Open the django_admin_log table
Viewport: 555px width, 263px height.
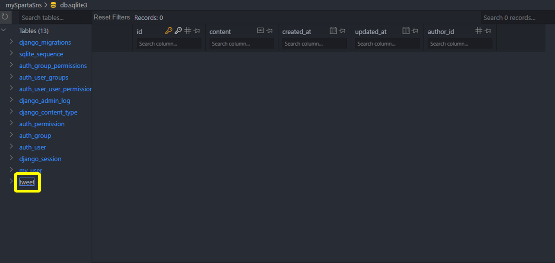click(45, 101)
